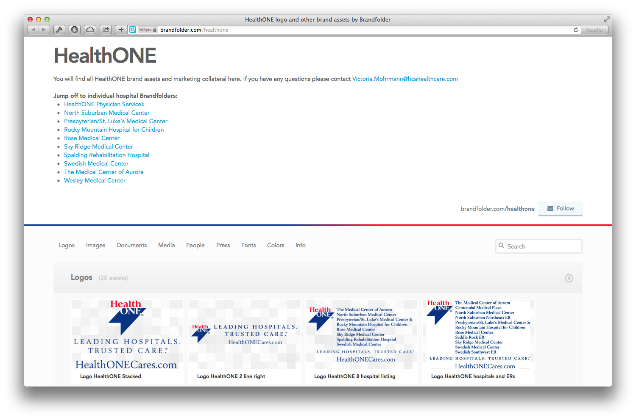Viewport: 636px width, 420px height.
Task: Click the Logo HealthONE Stacked caption
Action: 111,376
